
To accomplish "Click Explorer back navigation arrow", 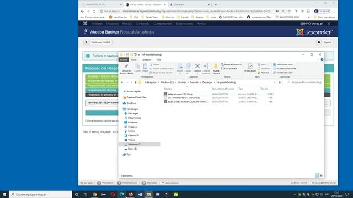I will [122, 82].
